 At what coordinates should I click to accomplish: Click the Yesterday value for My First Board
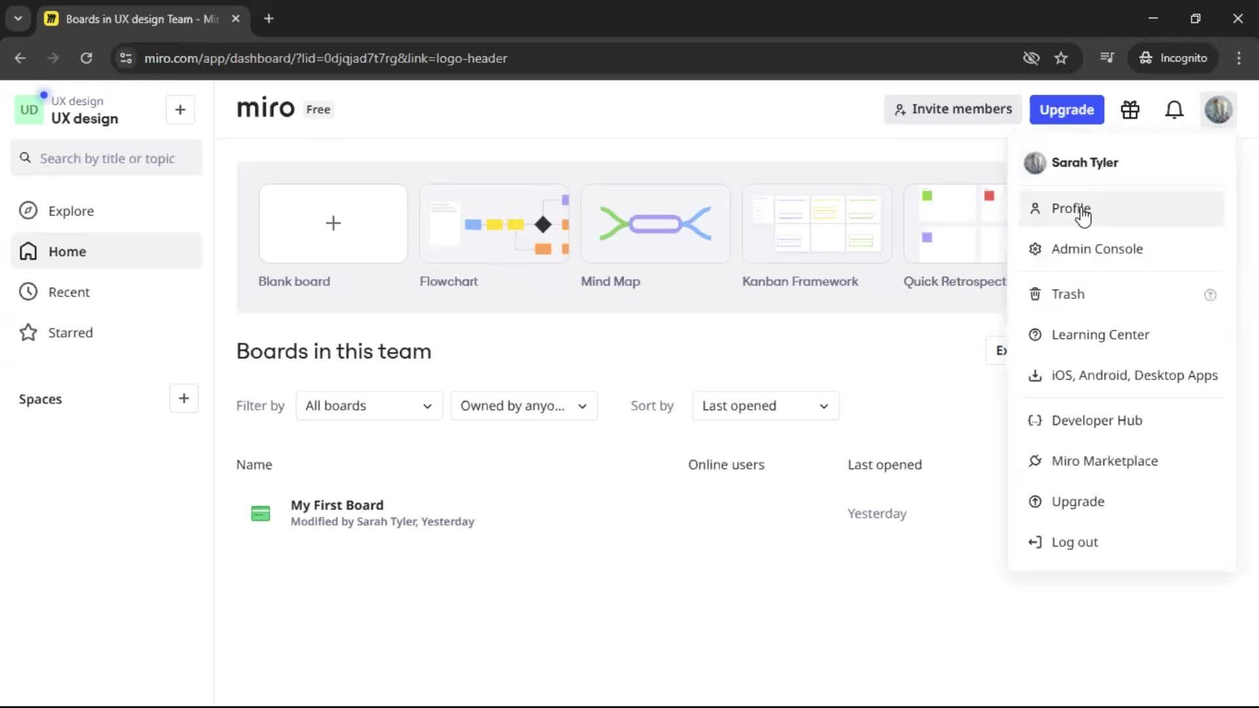coord(877,513)
